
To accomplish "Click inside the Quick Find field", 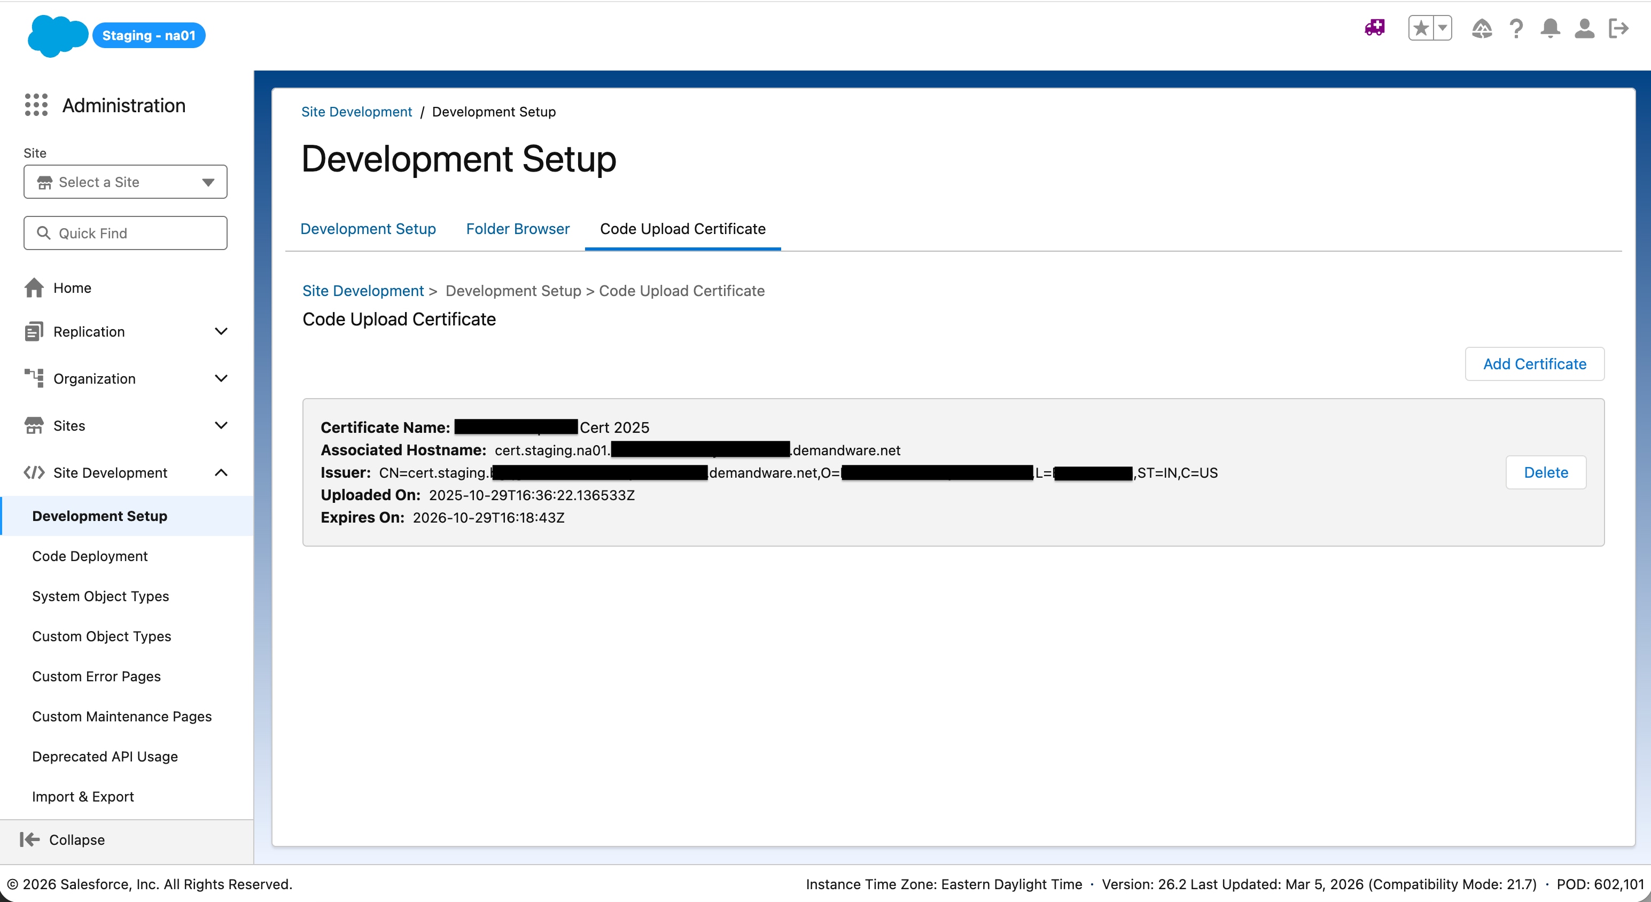I will [x=125, y=232].
